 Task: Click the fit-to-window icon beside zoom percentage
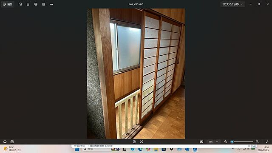tap(201, 142)
